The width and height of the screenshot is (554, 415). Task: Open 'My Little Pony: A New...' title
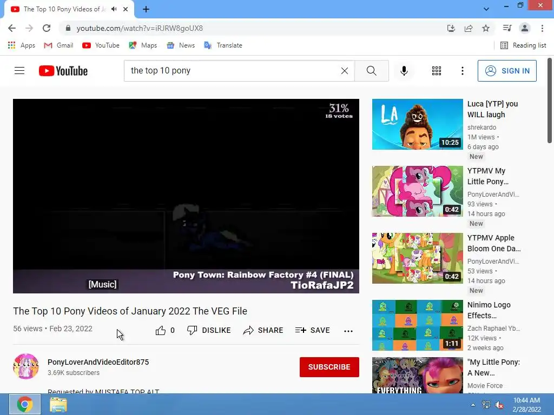(493, 367)
